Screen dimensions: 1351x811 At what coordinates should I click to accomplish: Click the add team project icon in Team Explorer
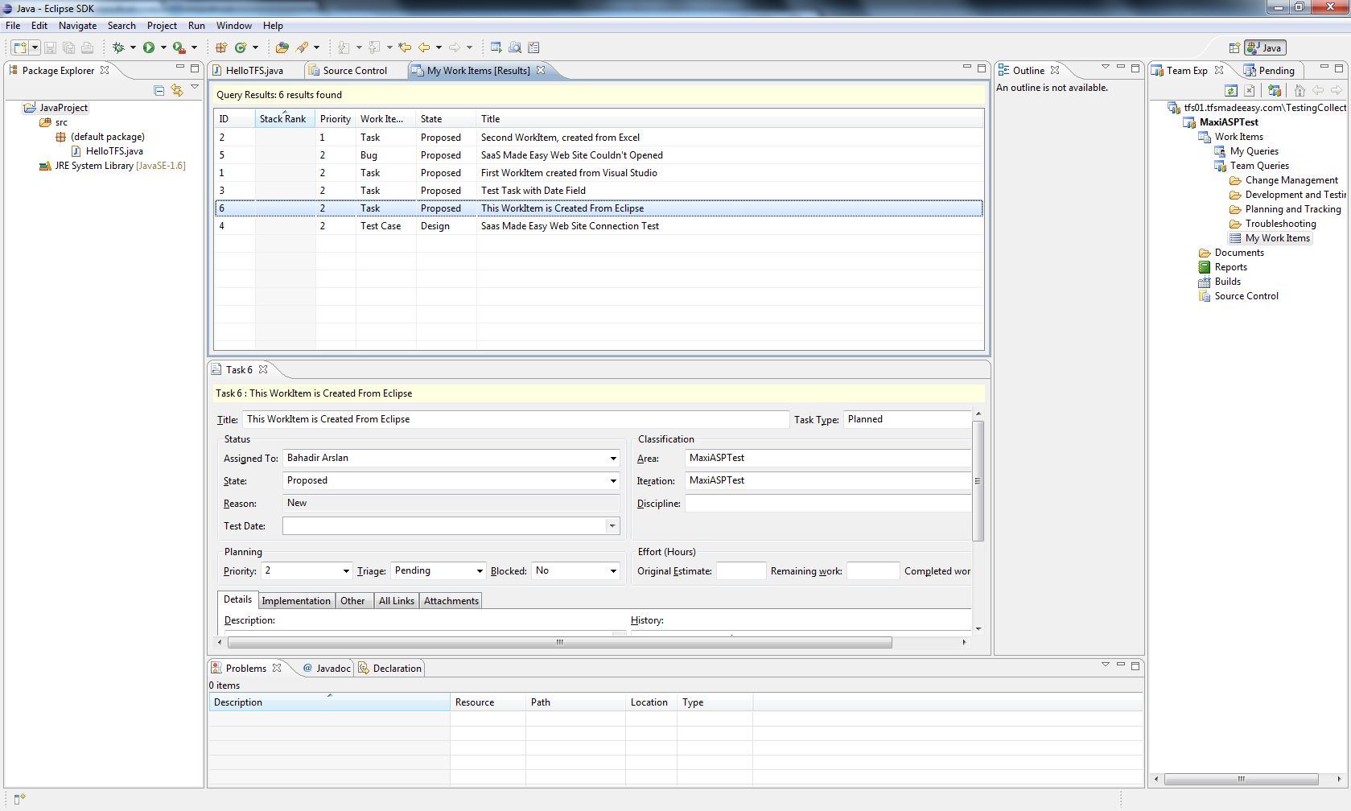pos(1275,90)
